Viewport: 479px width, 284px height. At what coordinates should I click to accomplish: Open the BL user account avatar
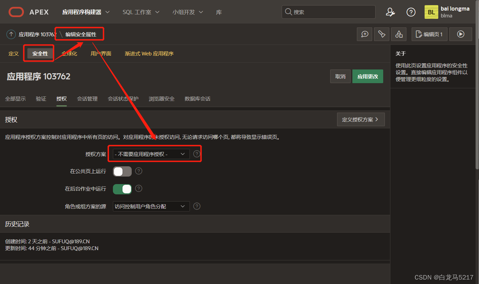point(431,12)
